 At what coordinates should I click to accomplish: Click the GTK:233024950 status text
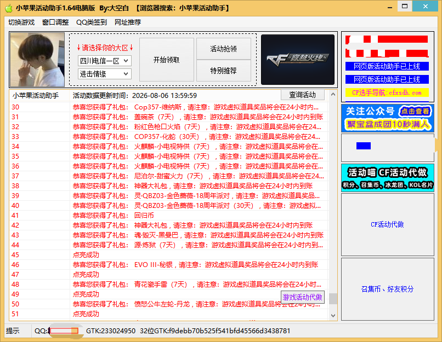[111, 331]
